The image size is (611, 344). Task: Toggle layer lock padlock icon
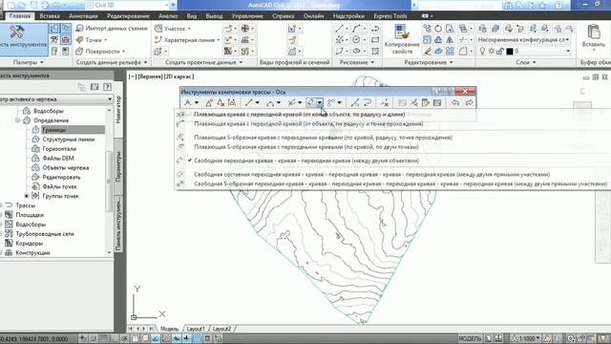tap(500, 51)
